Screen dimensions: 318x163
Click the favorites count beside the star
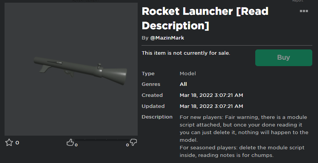(x=17, y=143)
